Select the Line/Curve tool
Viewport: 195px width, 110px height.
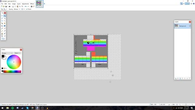(5, 36)
